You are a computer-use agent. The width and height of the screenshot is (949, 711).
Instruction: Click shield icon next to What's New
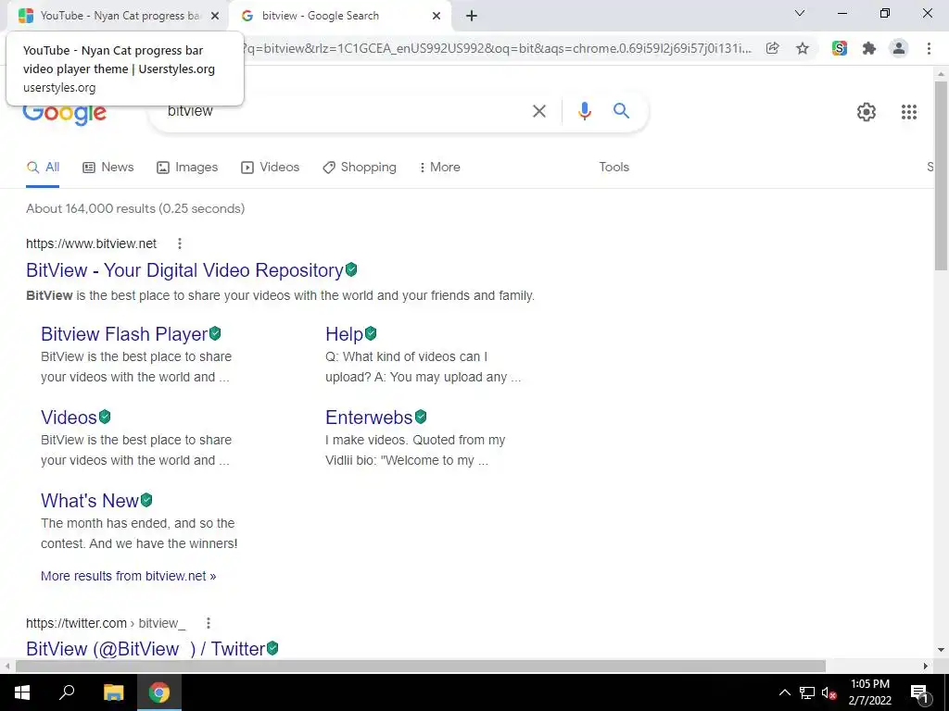coord(146,500)
